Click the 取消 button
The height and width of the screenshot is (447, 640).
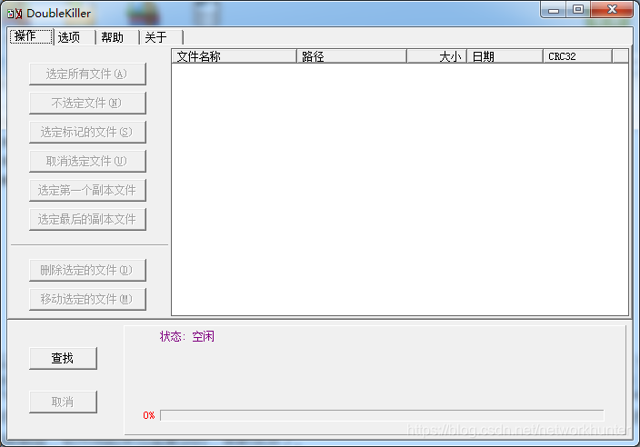63,402
